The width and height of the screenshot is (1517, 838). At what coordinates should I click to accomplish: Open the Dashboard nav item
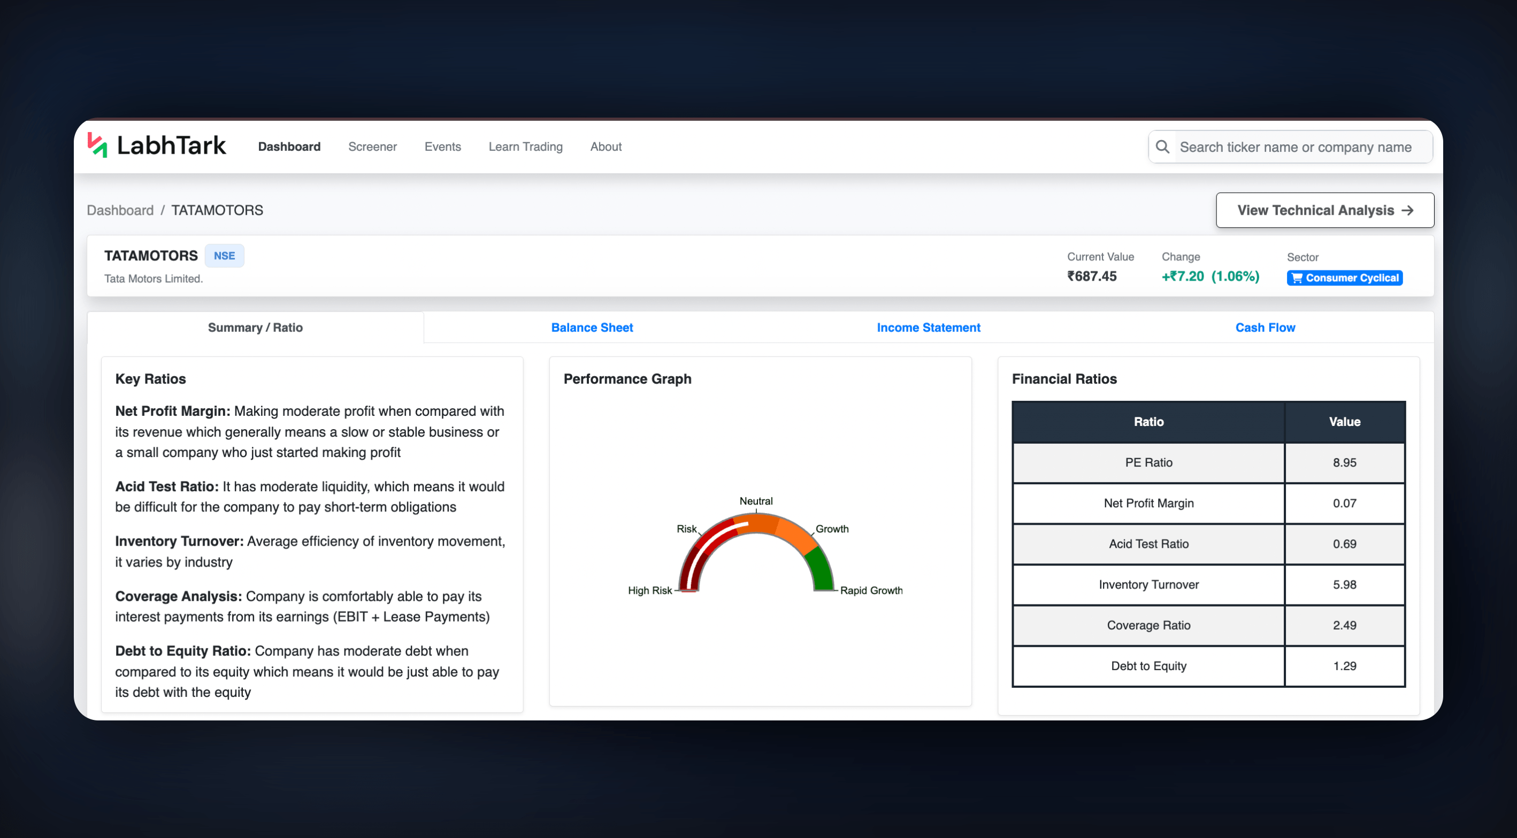pos(289,146)
